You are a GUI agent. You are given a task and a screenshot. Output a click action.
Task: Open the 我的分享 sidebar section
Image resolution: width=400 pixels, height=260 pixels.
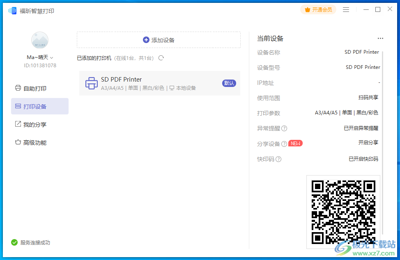point(40,124)
